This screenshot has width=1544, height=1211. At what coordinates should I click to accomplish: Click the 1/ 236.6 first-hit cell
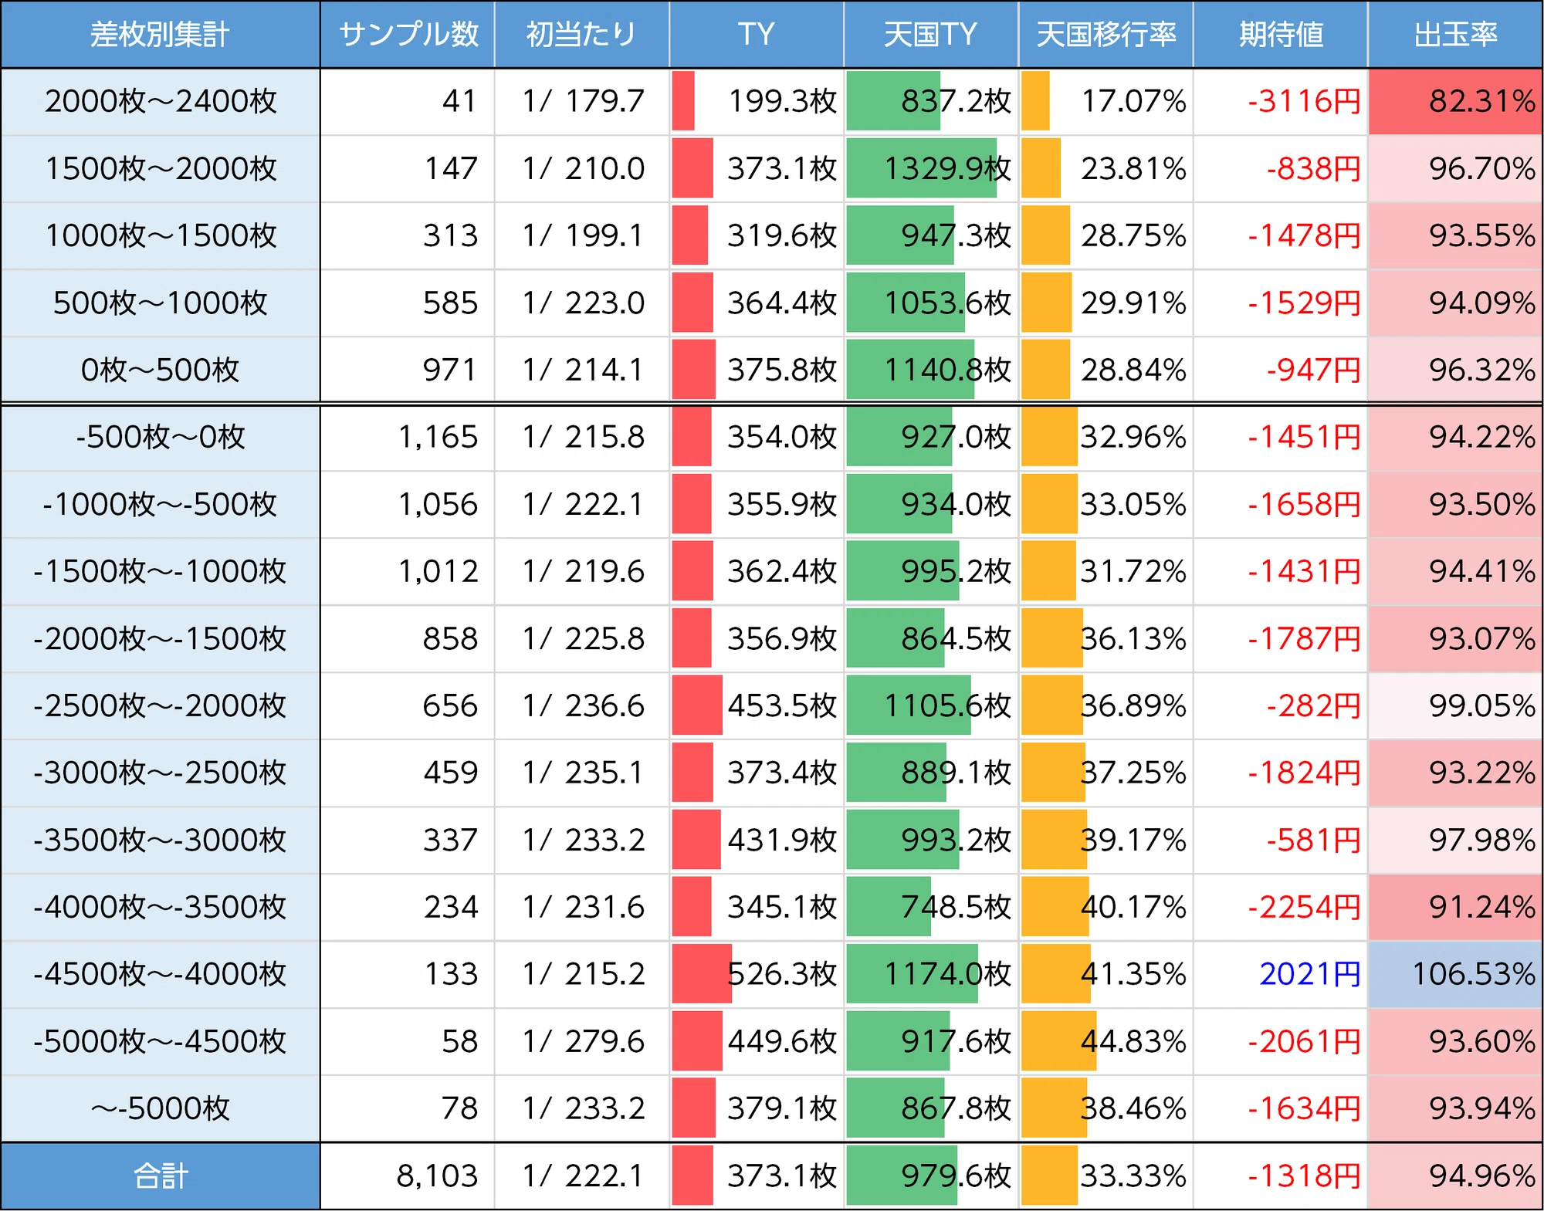point(582,705)
